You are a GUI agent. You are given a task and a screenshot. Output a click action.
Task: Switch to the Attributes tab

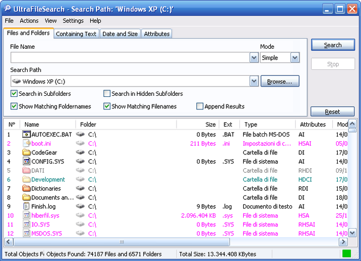tap(156, 34)
